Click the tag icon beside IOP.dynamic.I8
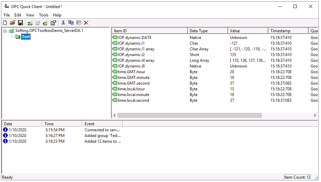321x182 pixels. coord(115,66)
